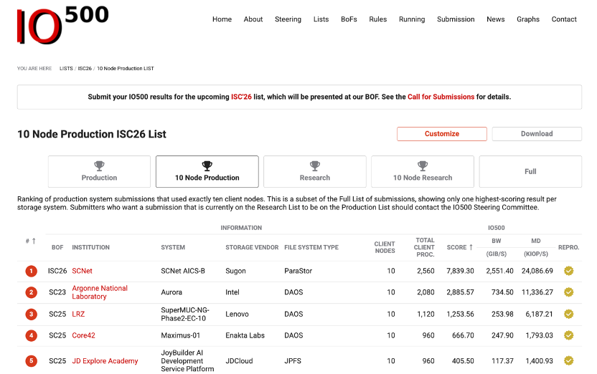
Task: Click the 10 Node Production LIST breadcrumb
Action: (x=126, y=68)
